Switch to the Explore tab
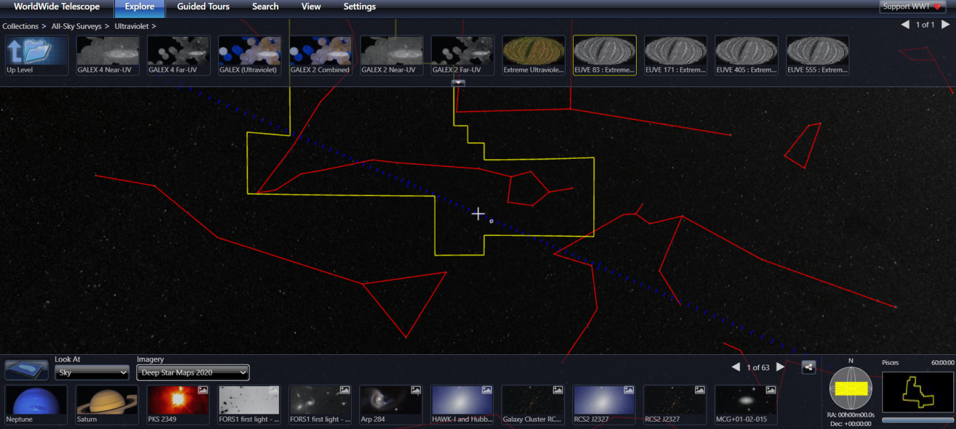The height and width of the screenshot is (429, 956). point(140,7)
